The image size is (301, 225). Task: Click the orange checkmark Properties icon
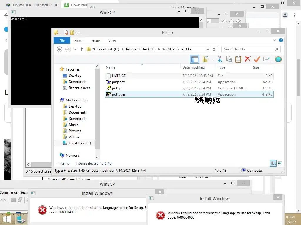[x=257, y=59]
